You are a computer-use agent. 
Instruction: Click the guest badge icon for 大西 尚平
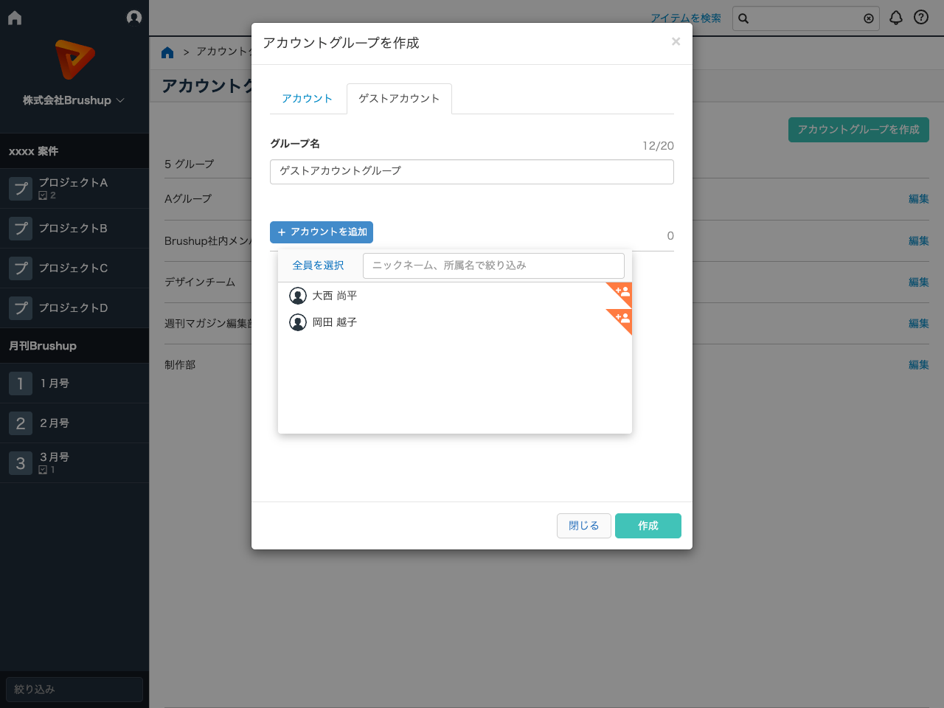click(x=622, y=291)
